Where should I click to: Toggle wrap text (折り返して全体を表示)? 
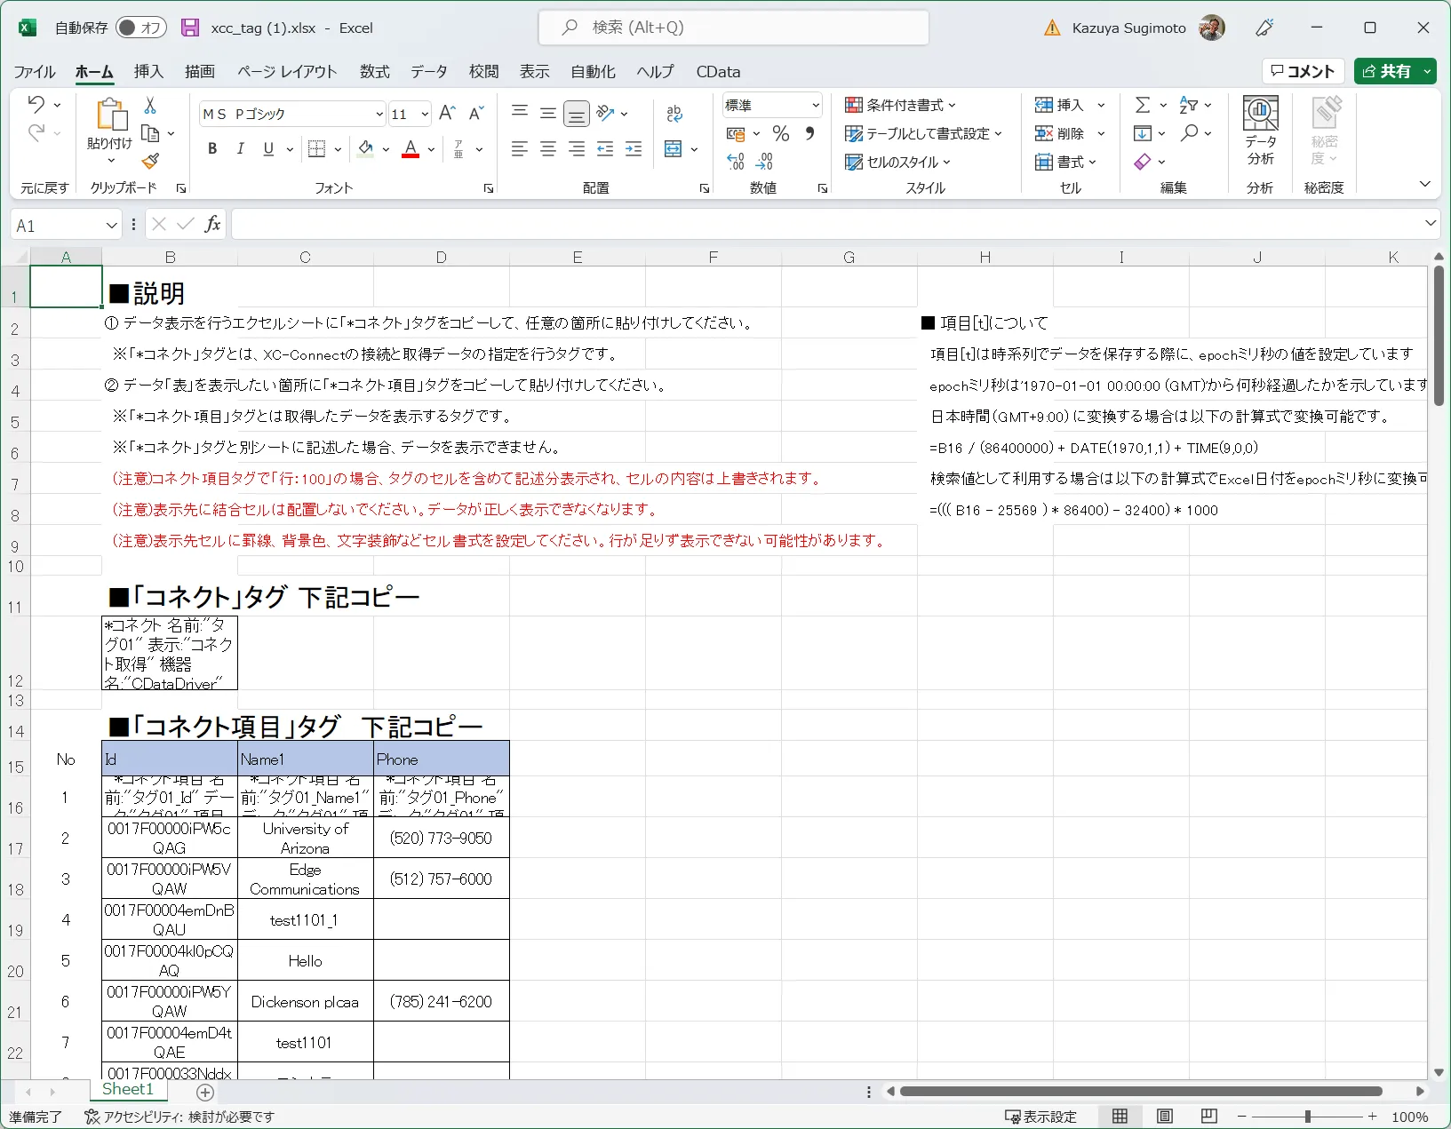[674, 113]
